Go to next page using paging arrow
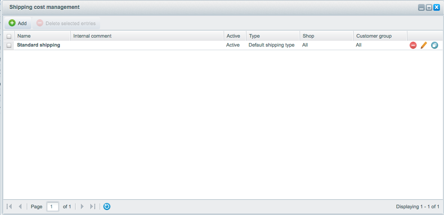The height and width of the screenshot is (215, 444). 82,206
